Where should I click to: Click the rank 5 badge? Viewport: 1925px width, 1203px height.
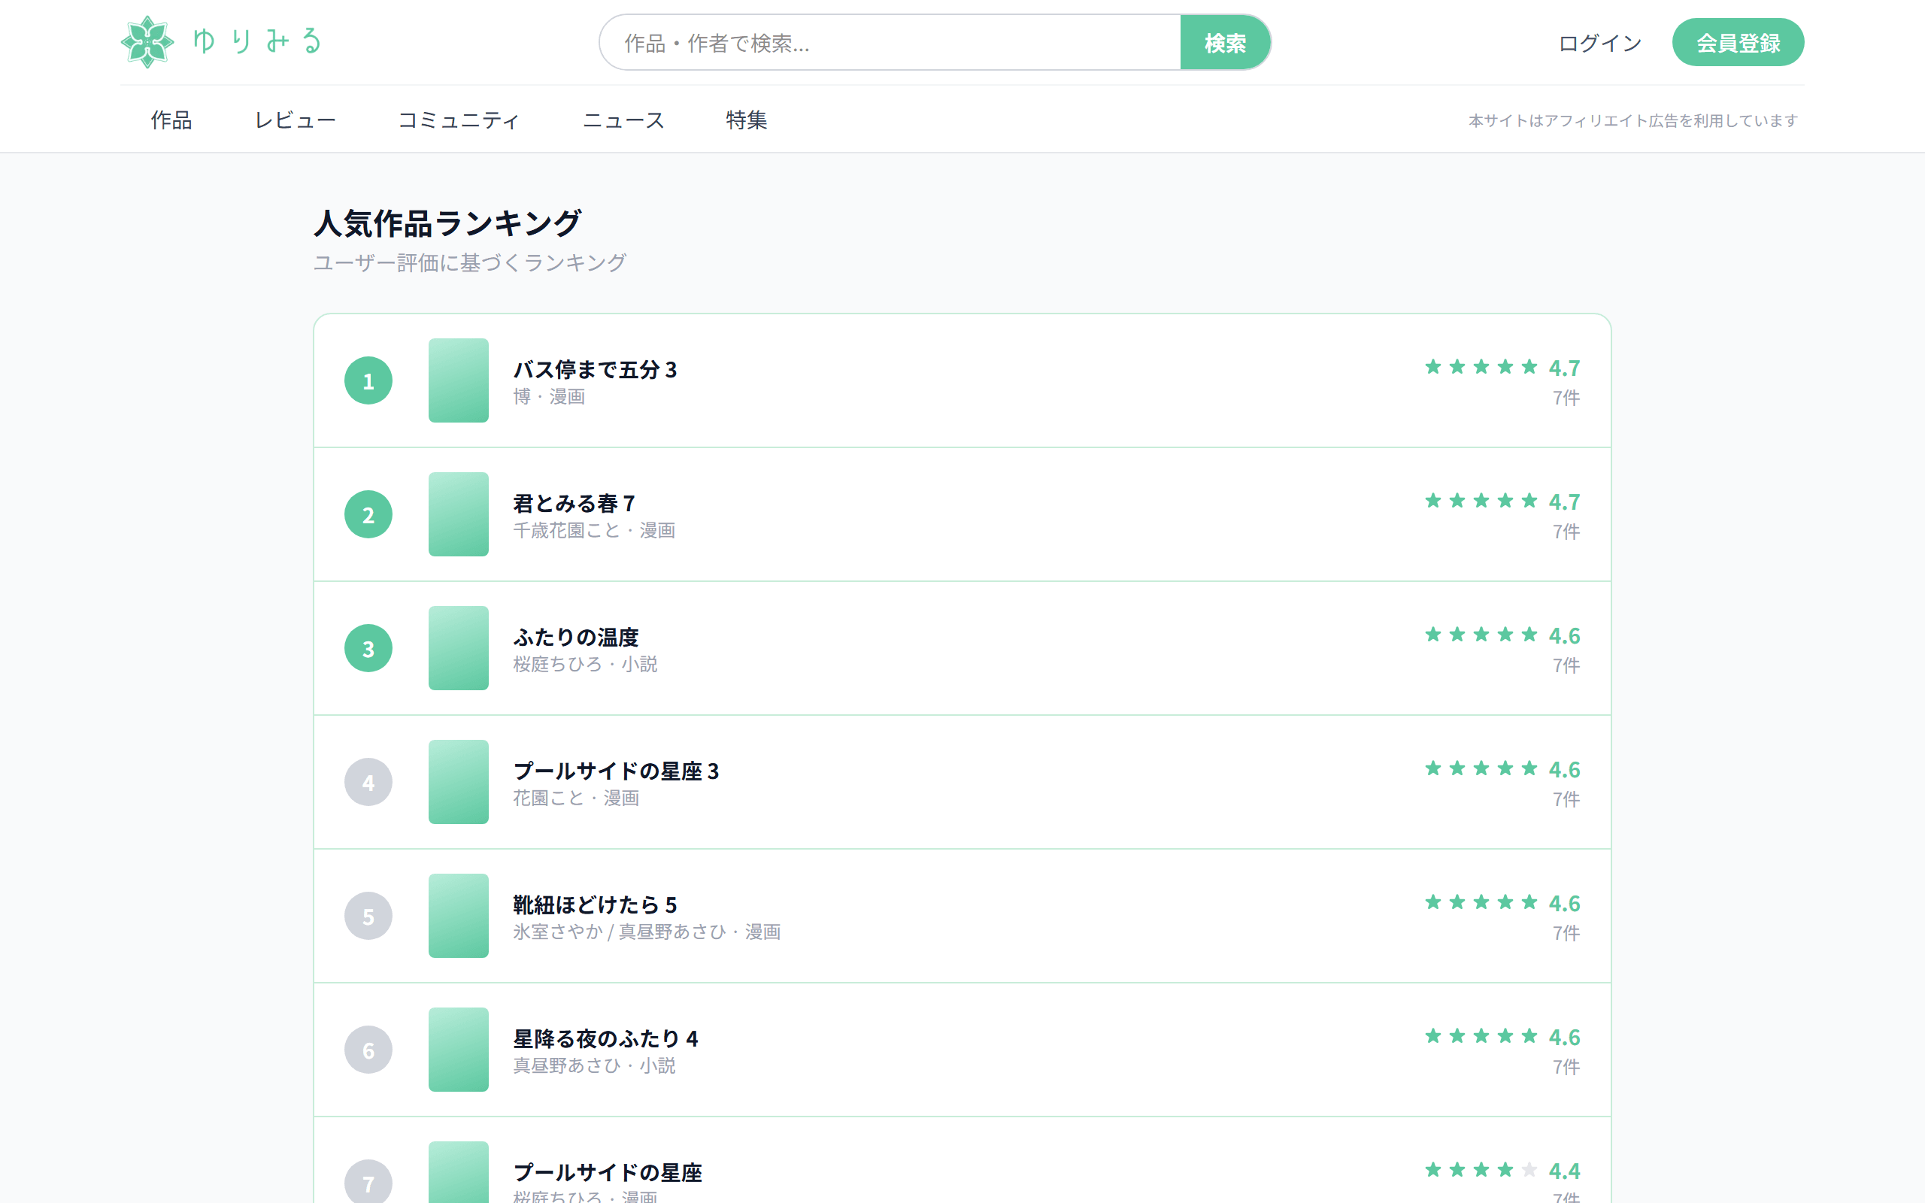coord(368,916)
